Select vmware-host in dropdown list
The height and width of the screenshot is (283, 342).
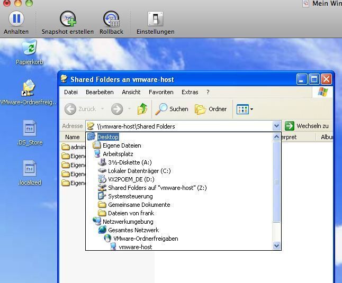tap(135, 247)
